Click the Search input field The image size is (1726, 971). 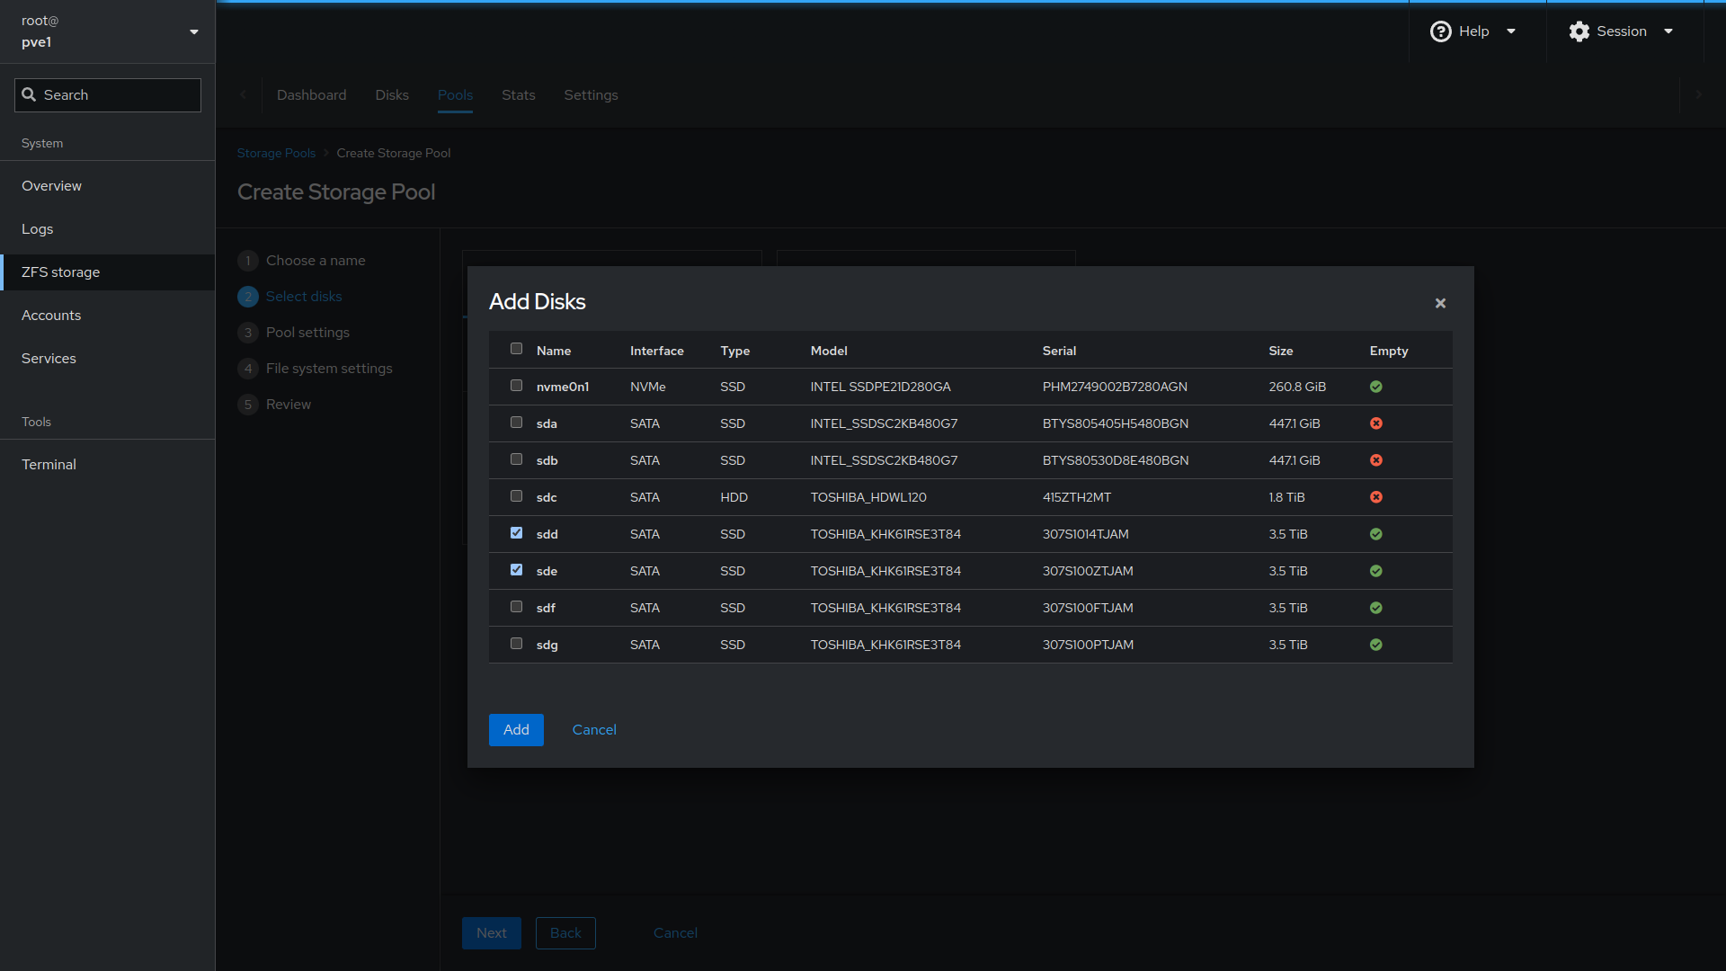pos(108,95)
